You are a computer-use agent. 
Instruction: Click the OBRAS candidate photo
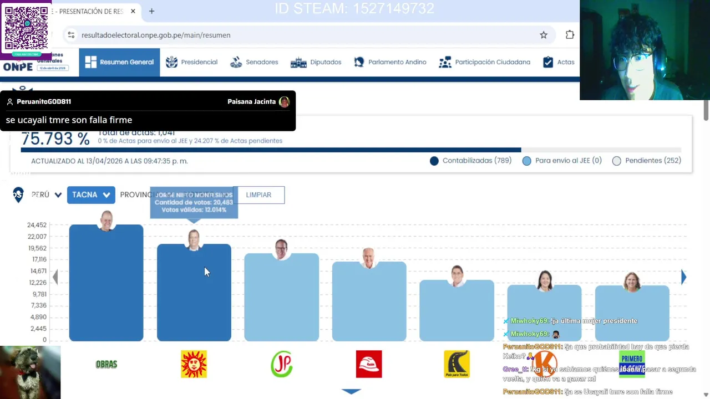click(106, 220)
